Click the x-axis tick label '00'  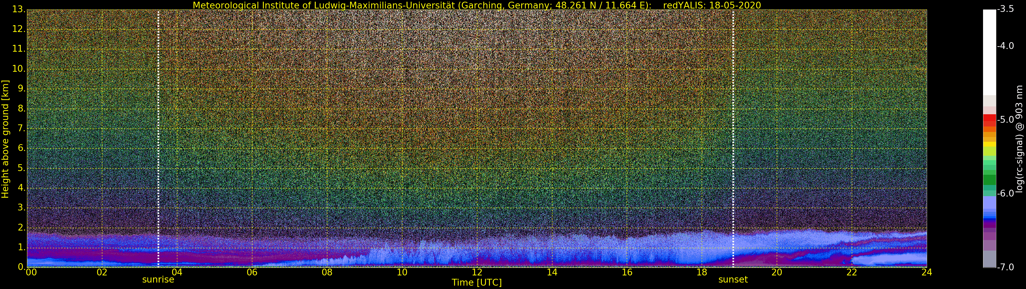(31, 272)
